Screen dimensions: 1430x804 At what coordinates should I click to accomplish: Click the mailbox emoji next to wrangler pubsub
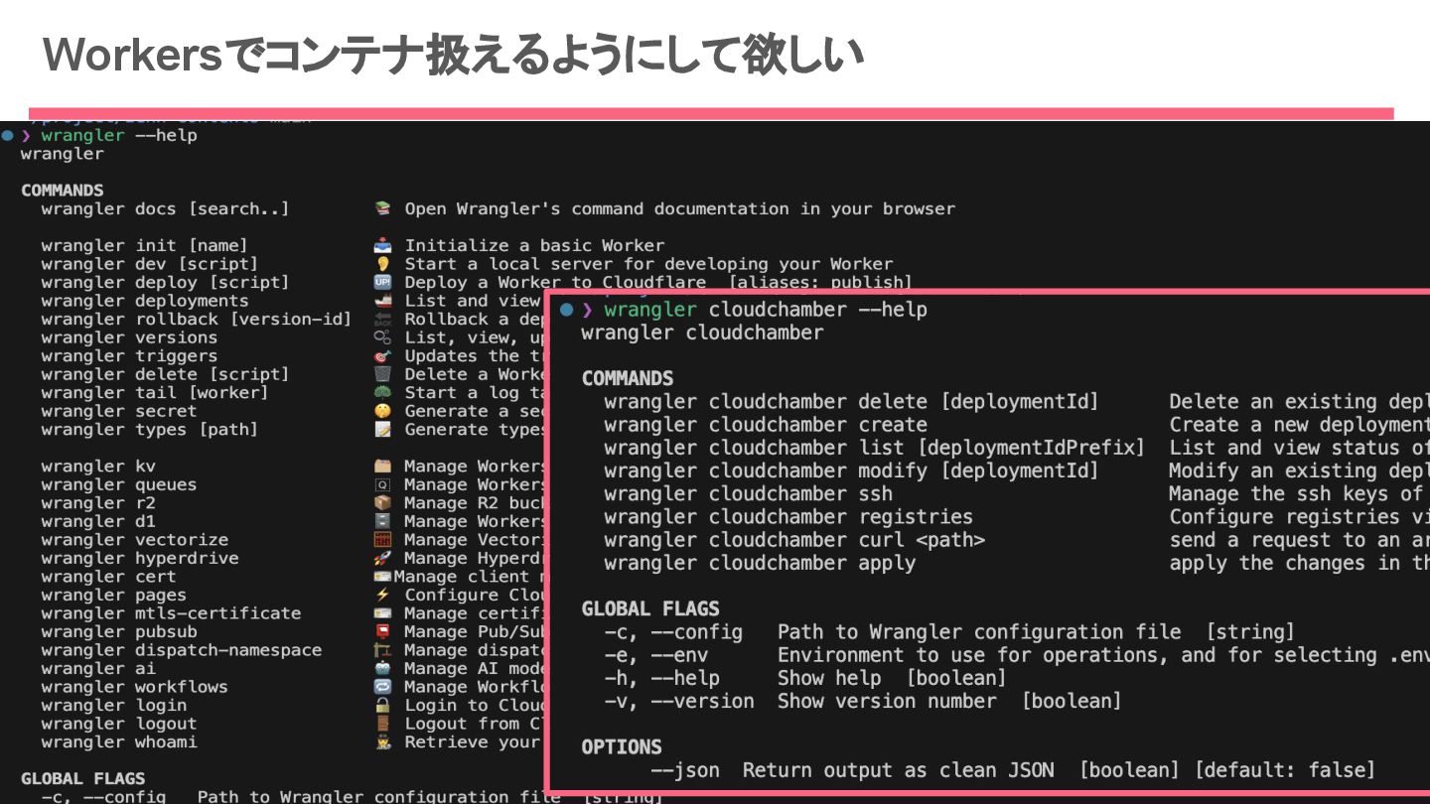pos(382,632)
